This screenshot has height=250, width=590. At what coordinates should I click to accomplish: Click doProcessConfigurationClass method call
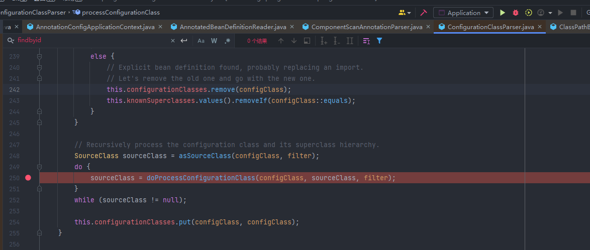pyautogui.click(x=201, y=178)
